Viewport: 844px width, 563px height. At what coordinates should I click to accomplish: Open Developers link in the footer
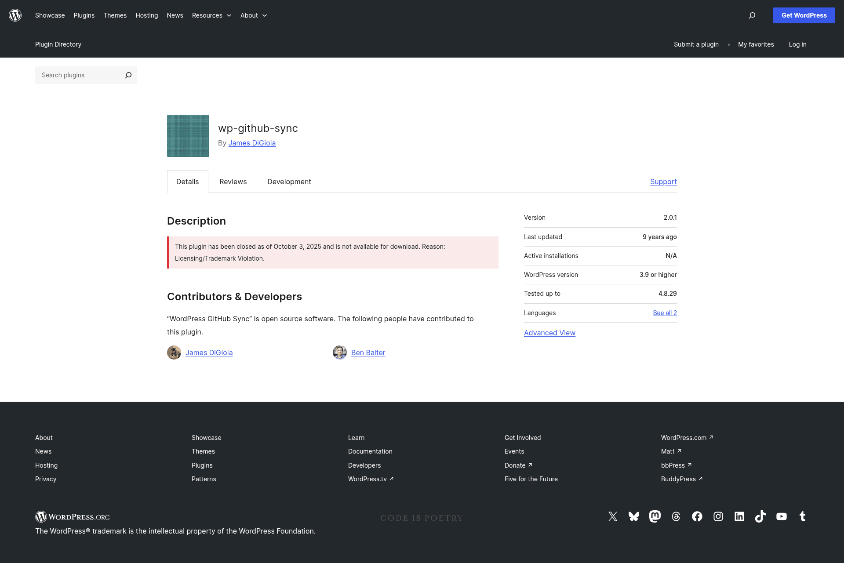pos(364,465)
